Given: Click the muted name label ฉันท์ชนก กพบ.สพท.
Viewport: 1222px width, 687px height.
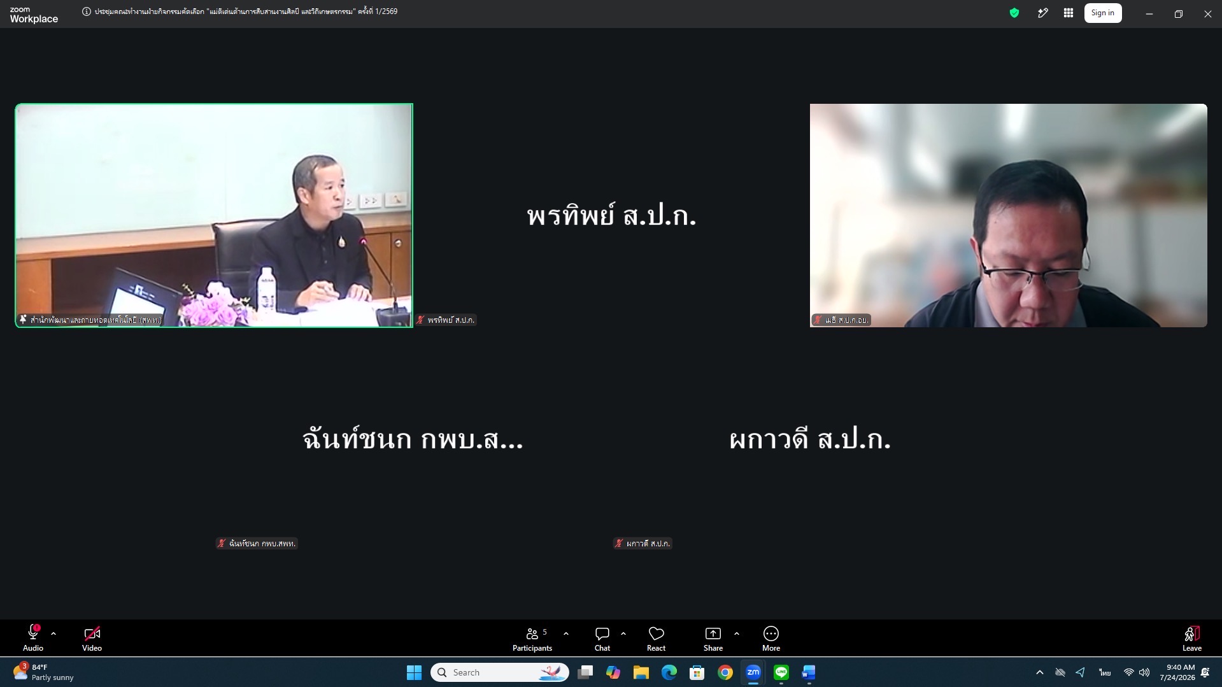Looking at the screenshot, I should [257, 543].
